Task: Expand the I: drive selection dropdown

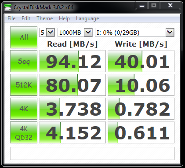Action: [170, 32]
